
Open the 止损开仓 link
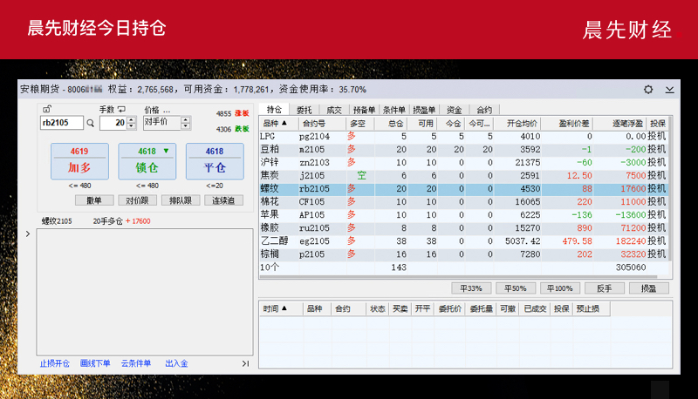[54, 363]
